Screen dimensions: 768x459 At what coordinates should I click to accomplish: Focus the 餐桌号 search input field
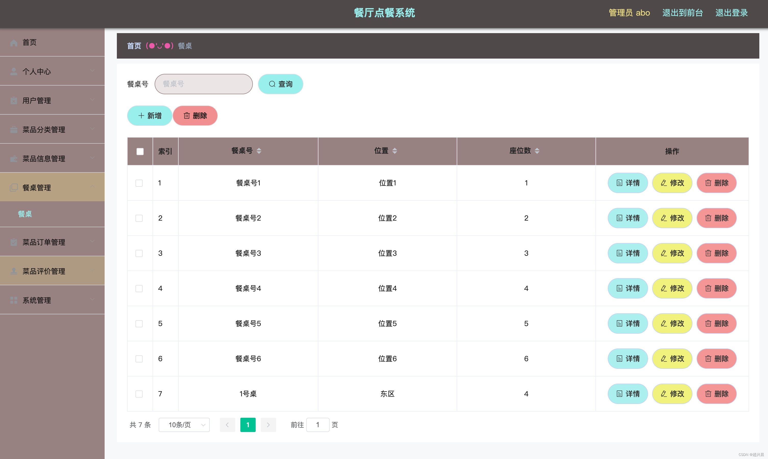[204, 84]
